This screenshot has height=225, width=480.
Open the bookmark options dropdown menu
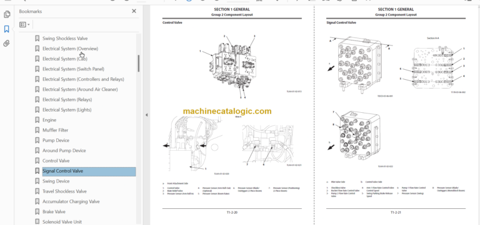click(24, 24)
